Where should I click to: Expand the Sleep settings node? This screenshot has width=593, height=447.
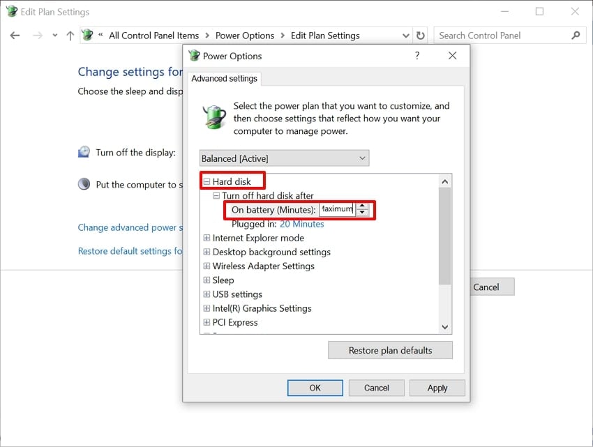click(206, 280)
